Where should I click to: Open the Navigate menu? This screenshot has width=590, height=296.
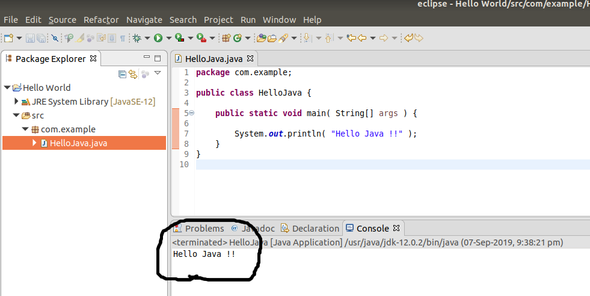[x=144, y=20]
